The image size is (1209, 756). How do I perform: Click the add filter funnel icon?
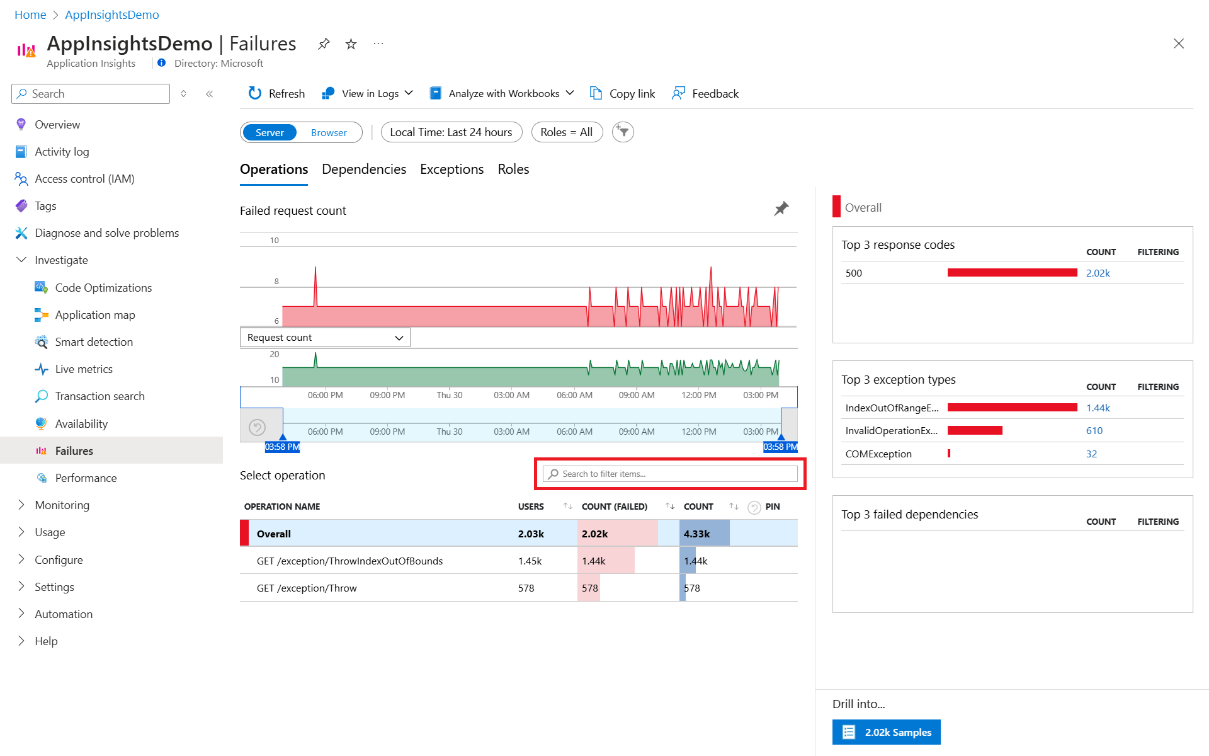coord(623,132)
